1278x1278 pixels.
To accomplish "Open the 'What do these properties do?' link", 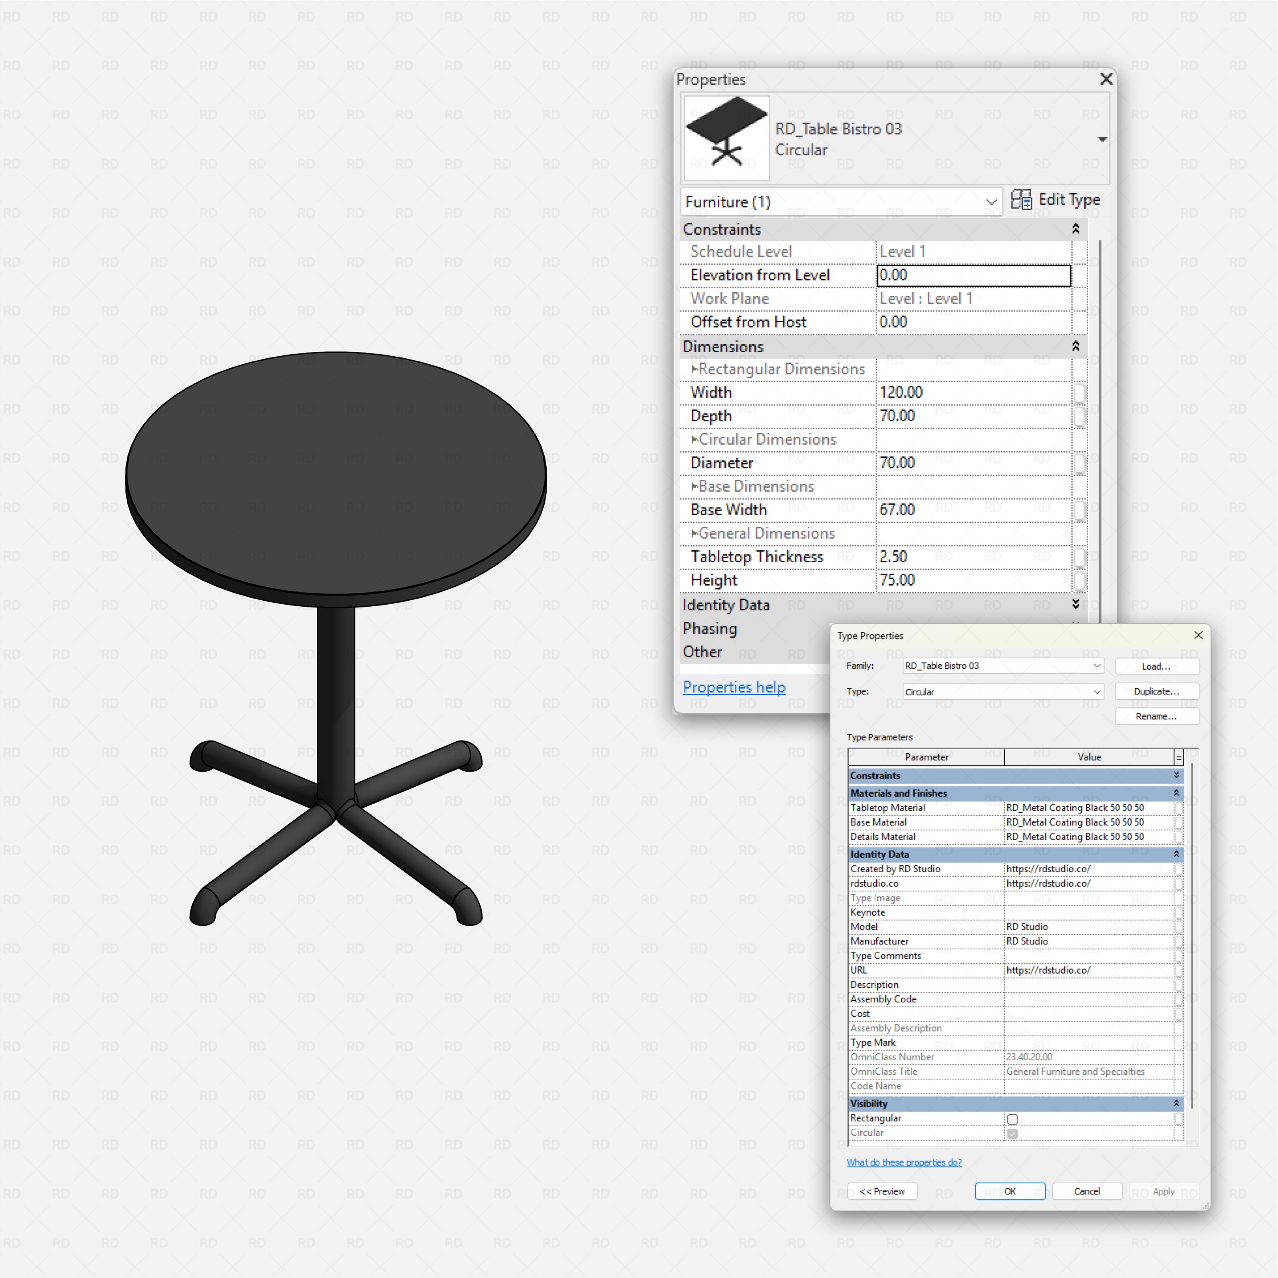I will coord(904,1162).
